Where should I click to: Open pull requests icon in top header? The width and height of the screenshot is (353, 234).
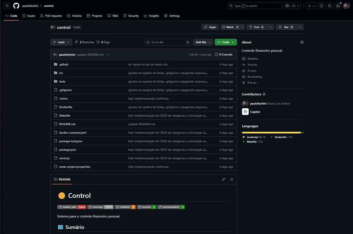pyautogui.click(x=329, y=6)
